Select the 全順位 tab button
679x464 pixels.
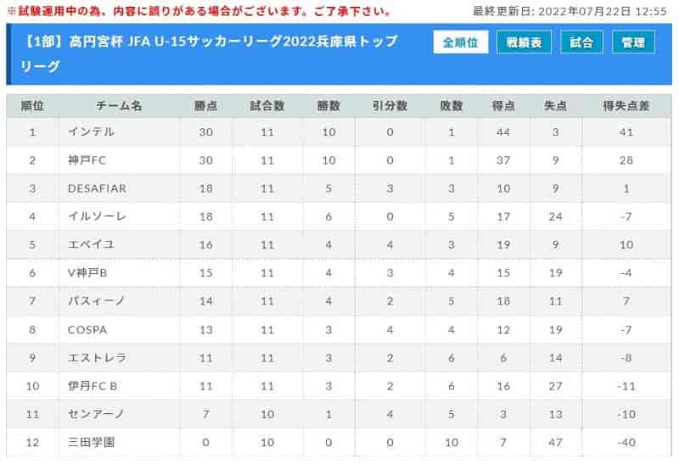[460, 42]
